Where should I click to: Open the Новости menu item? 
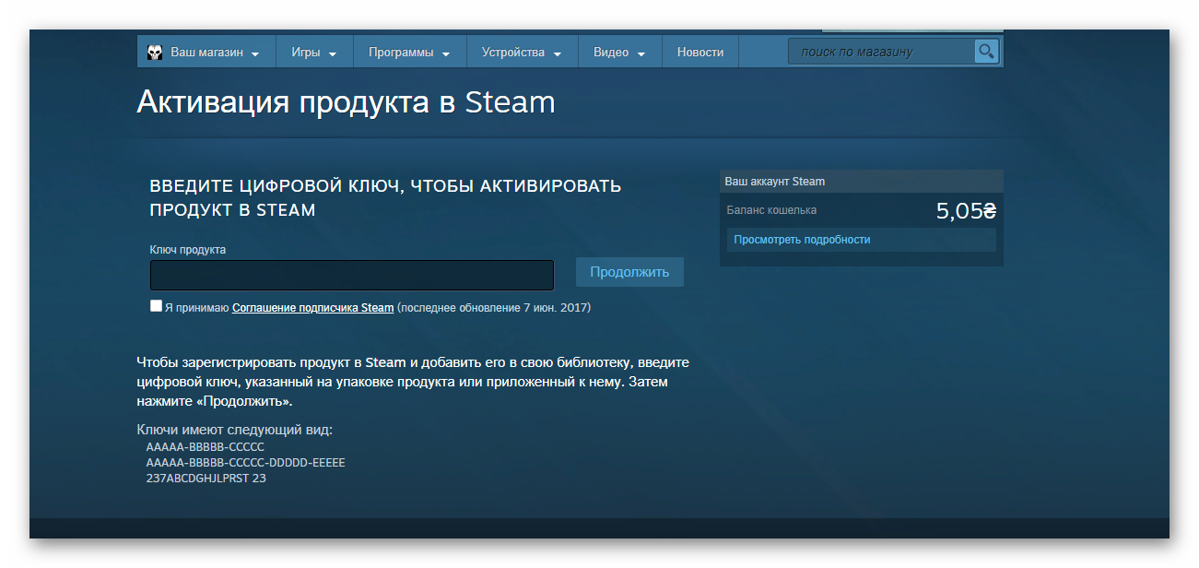699,53
